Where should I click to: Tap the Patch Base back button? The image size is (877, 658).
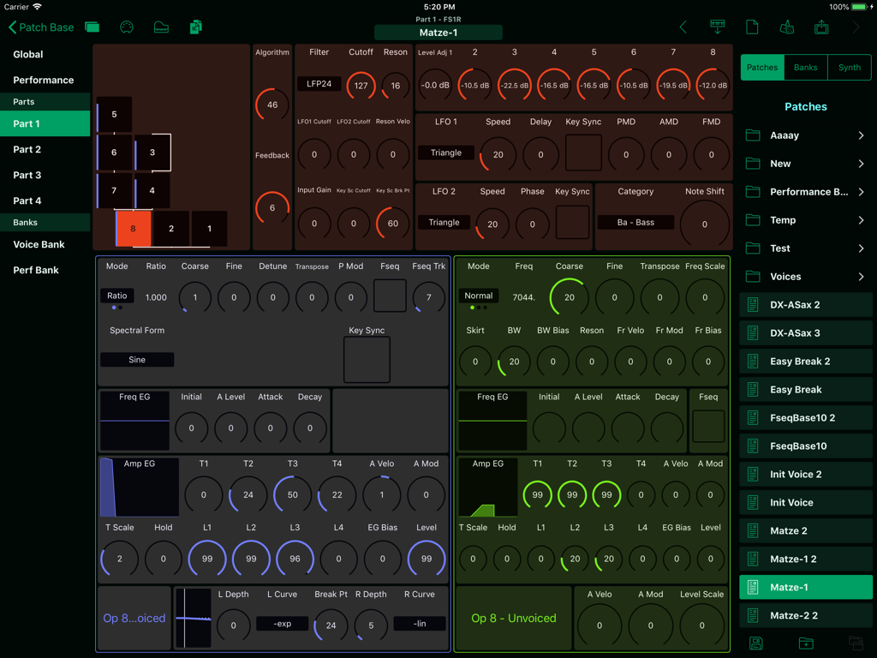tap(39, 27)
